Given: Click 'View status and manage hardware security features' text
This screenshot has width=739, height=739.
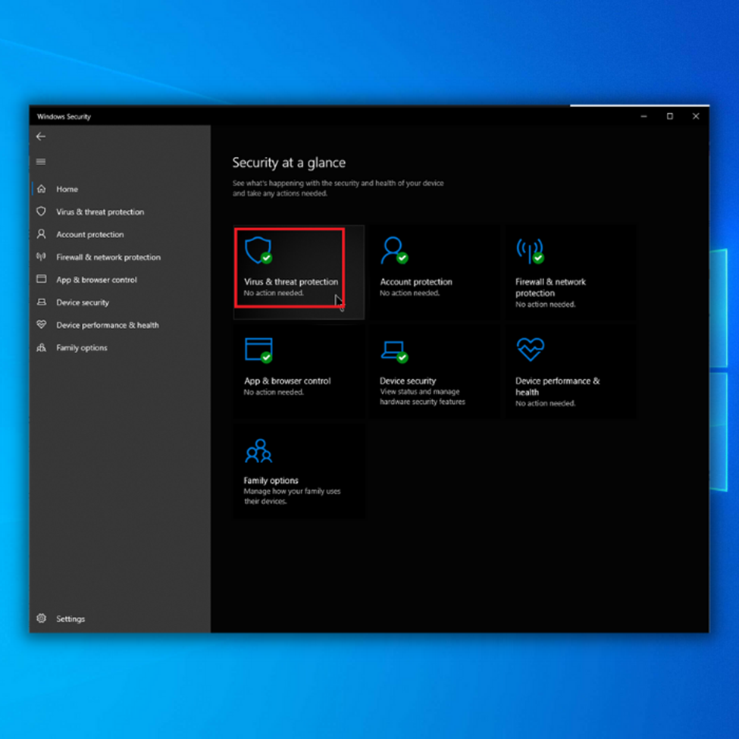Looking at the screenshot, I should (422, 397).
